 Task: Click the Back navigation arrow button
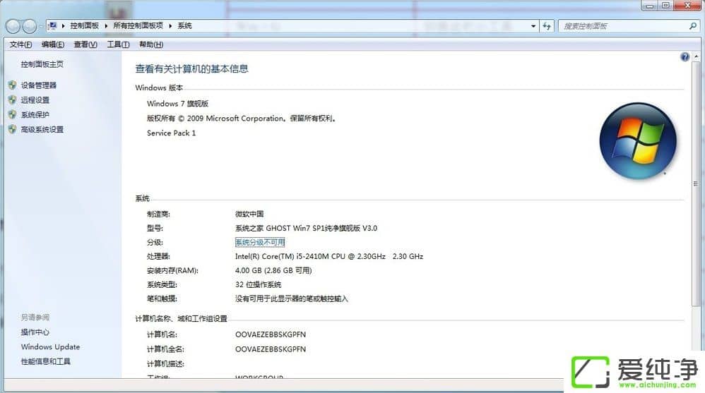(x=13, y=26)
